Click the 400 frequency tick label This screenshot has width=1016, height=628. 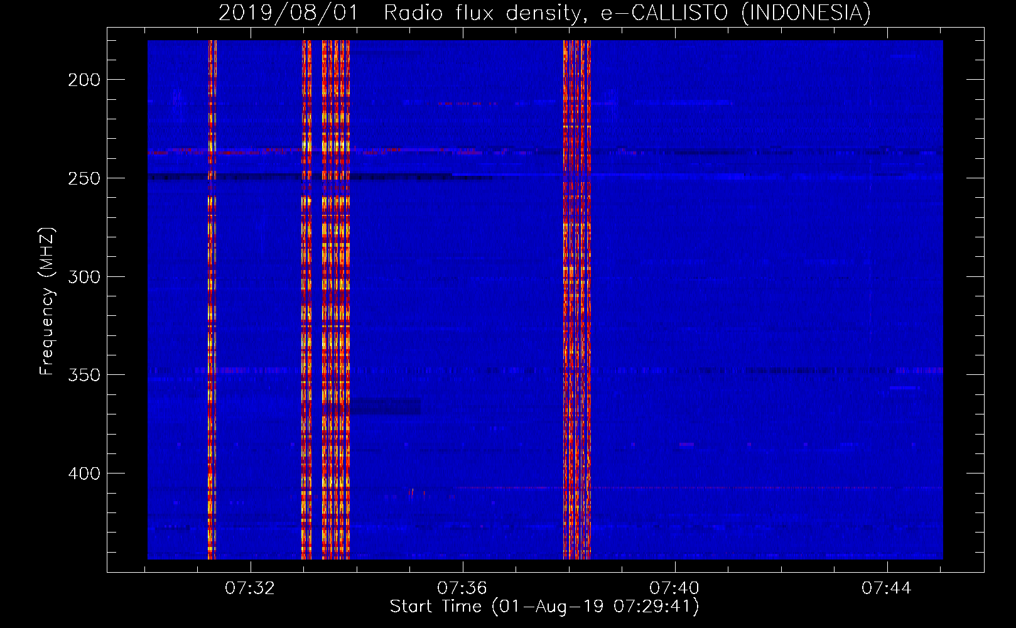[84, 474]
